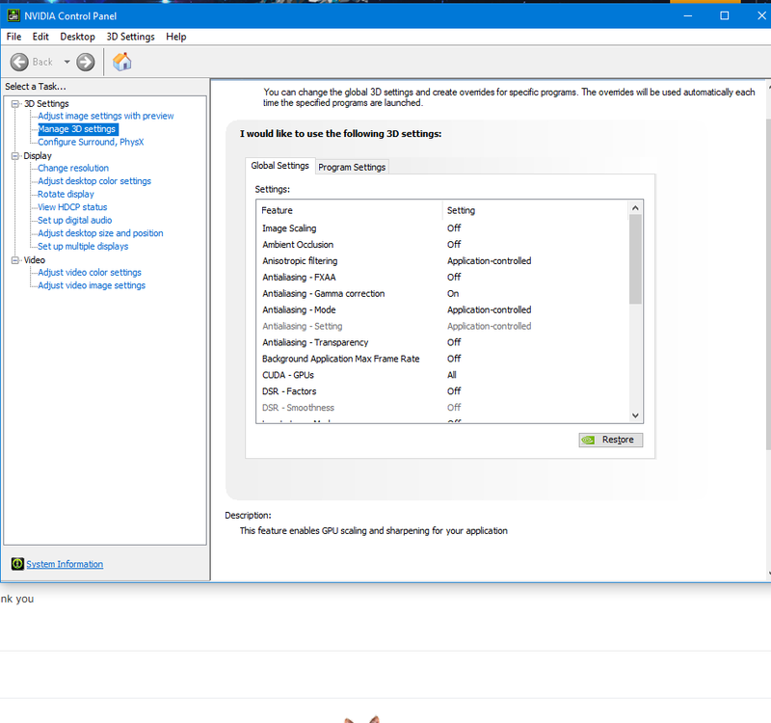Select Manage 3D settings task

(77, 129)
